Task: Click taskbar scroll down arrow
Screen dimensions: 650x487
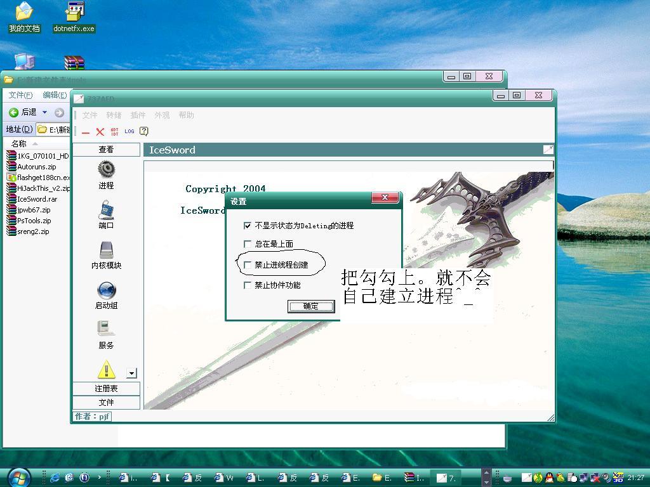Action: pos(486,482)
